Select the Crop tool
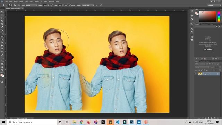The width and height of the screenshot is (222, 125). (x=2, y=24)
